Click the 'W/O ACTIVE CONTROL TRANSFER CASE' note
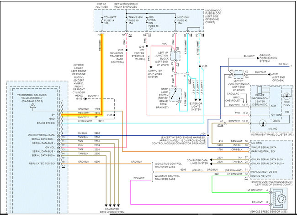 [168, 165]
